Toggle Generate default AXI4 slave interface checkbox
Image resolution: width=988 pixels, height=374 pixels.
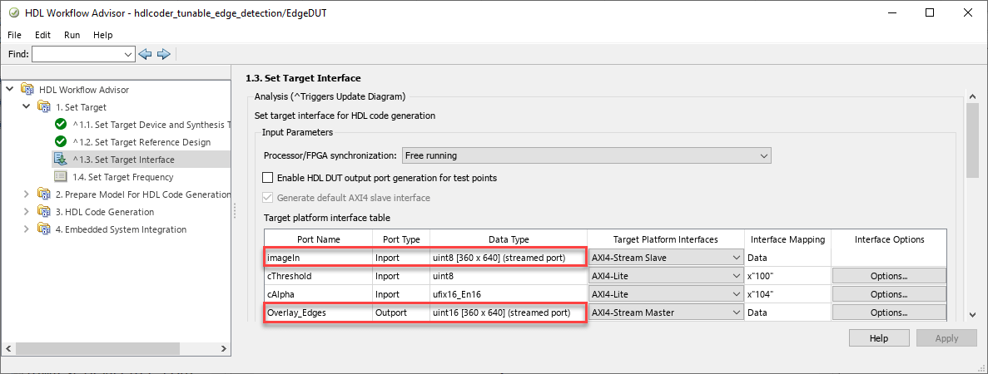click(268, 198)
